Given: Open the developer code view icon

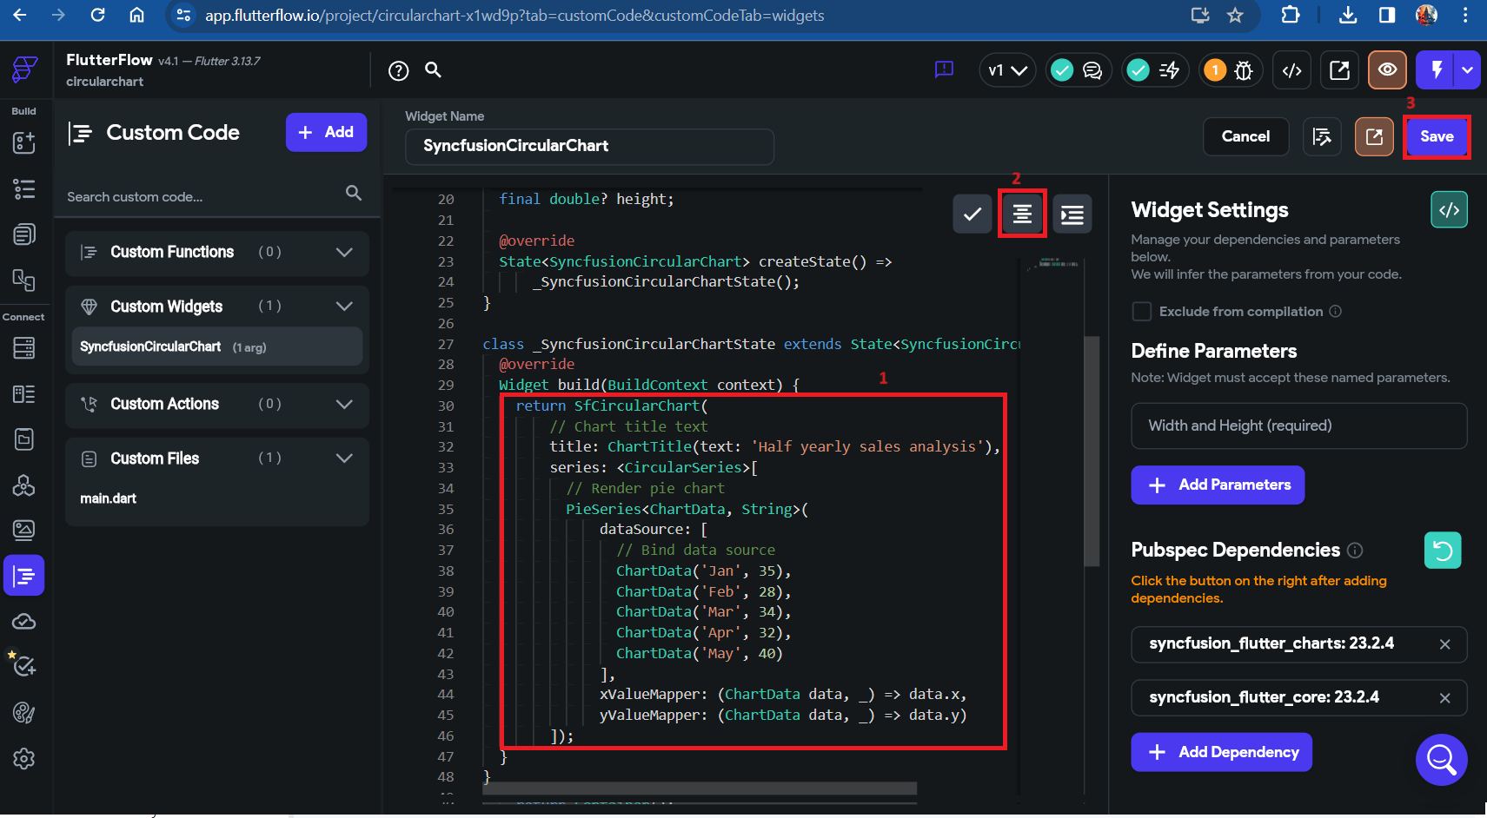Looking at the screenshot, I should [1292, 70].
